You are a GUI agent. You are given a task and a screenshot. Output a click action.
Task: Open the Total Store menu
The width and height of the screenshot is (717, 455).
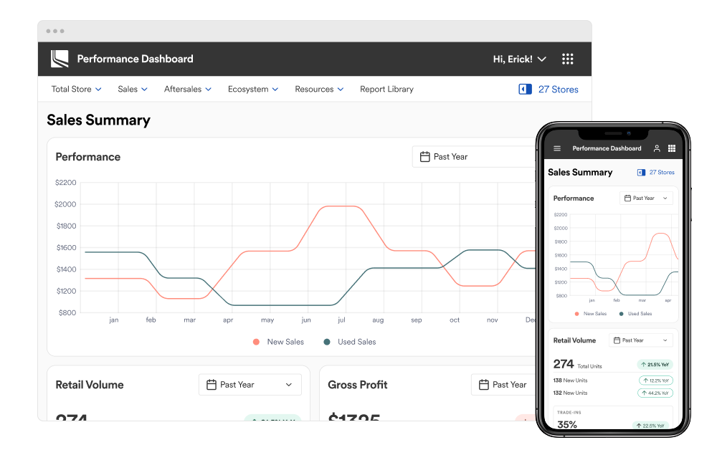coord(76,90)
